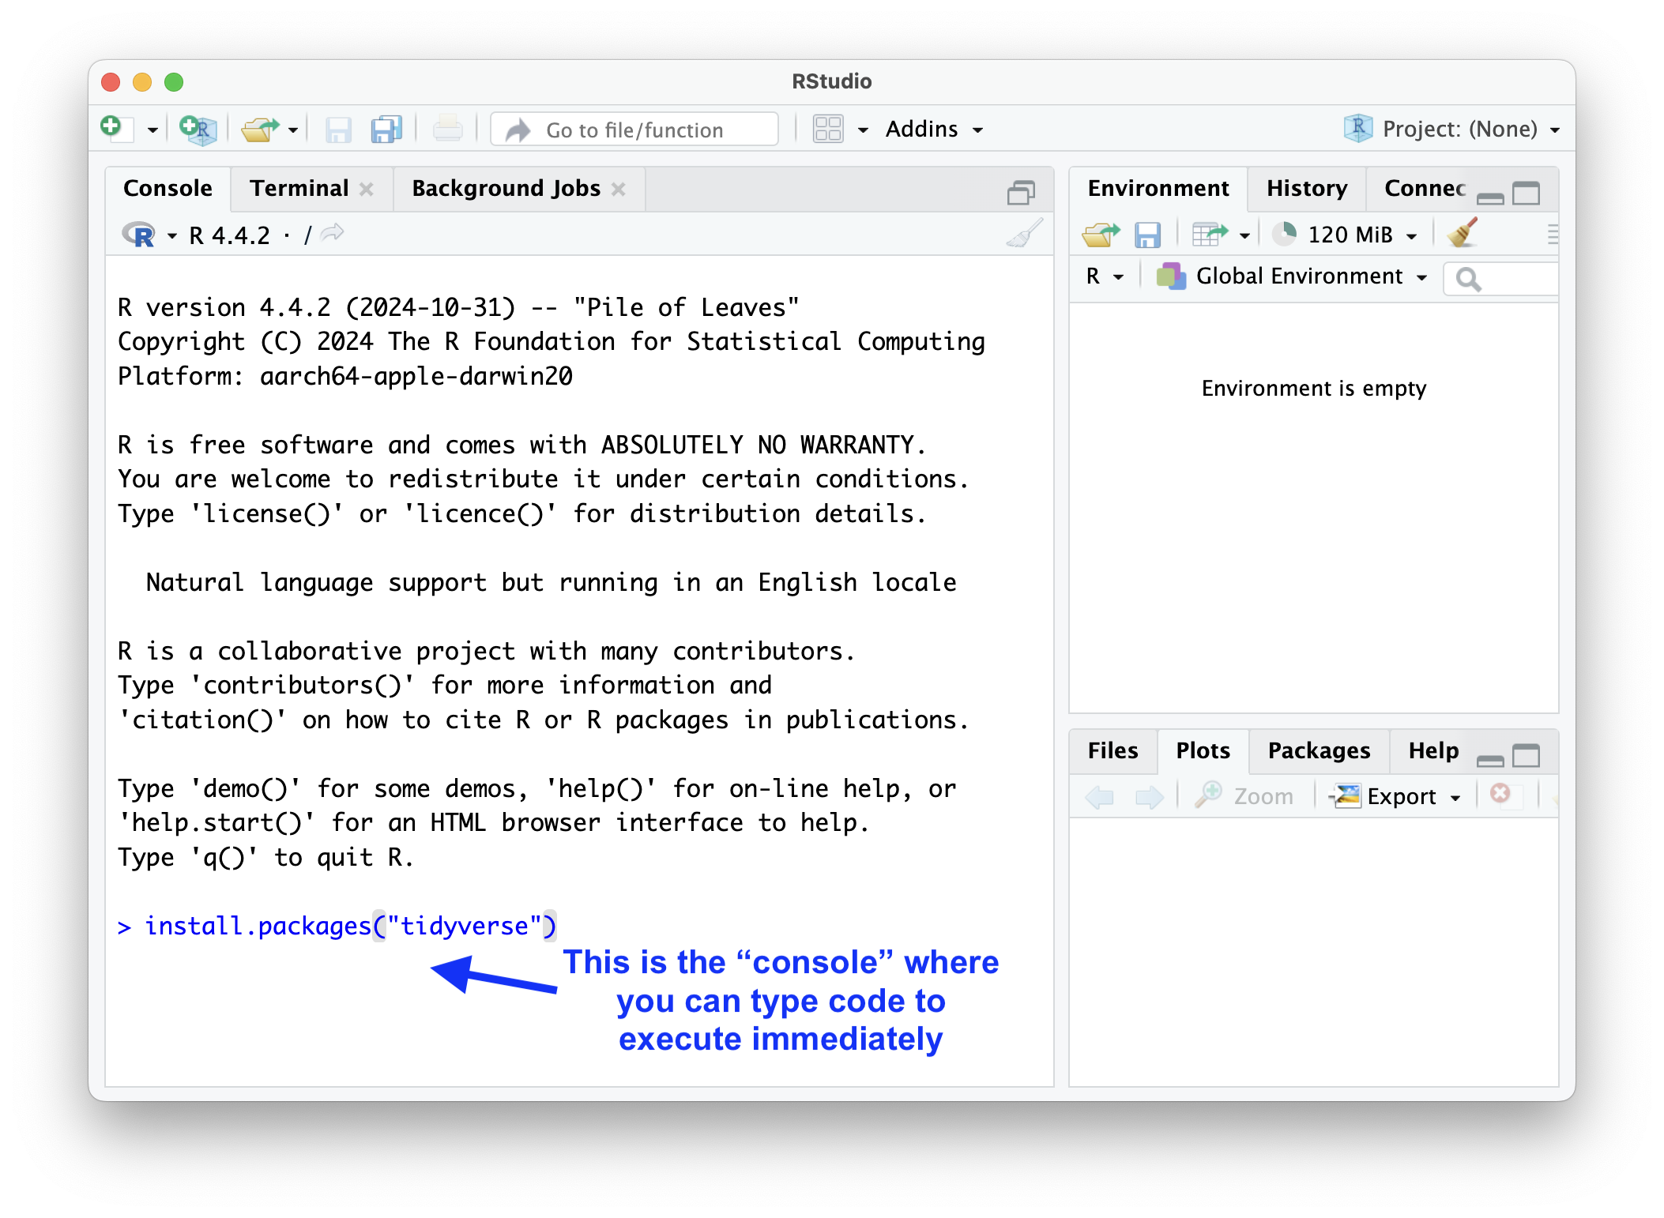Screen dimensions: 1664x1218
Task: Click the Open File folder icon
Action: pyautogui.click(x=260, y=130)
